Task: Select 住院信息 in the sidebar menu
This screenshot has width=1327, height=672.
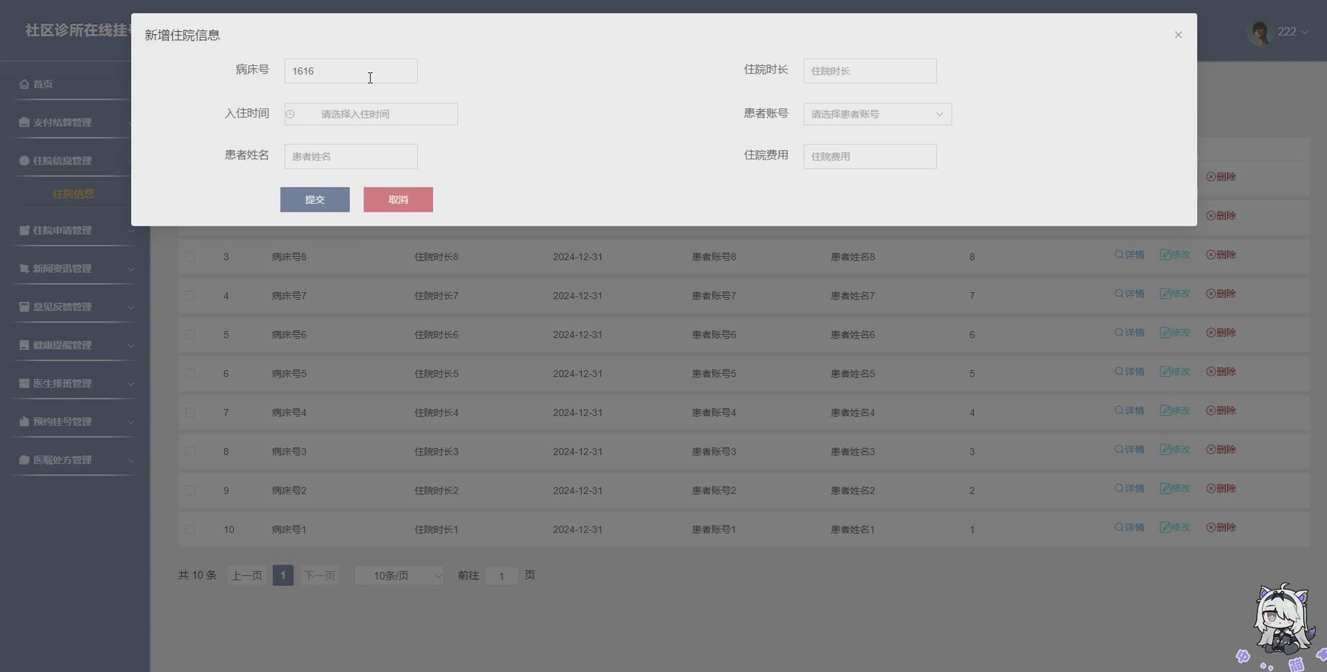Action: coord(74,194)
